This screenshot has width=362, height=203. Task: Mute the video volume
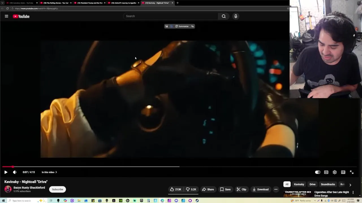coord(15,172)
